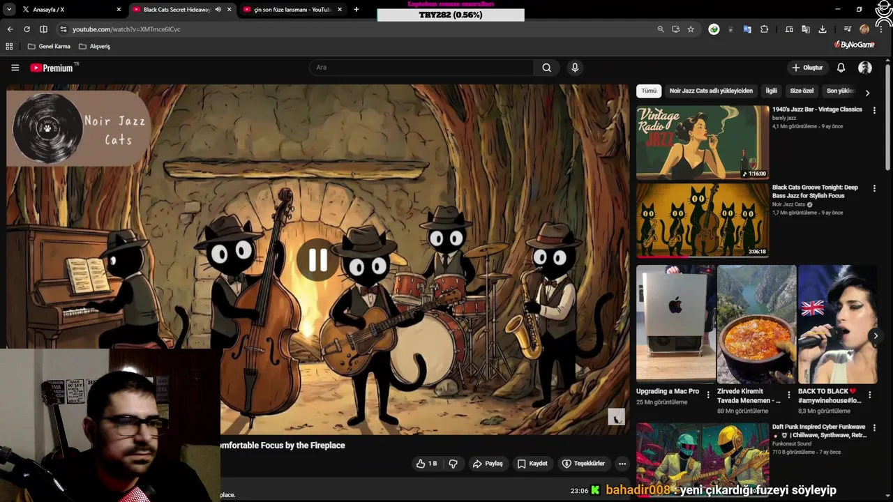Select the Size özel filter chip
893x502 pixels.
[x=802, y=91]
